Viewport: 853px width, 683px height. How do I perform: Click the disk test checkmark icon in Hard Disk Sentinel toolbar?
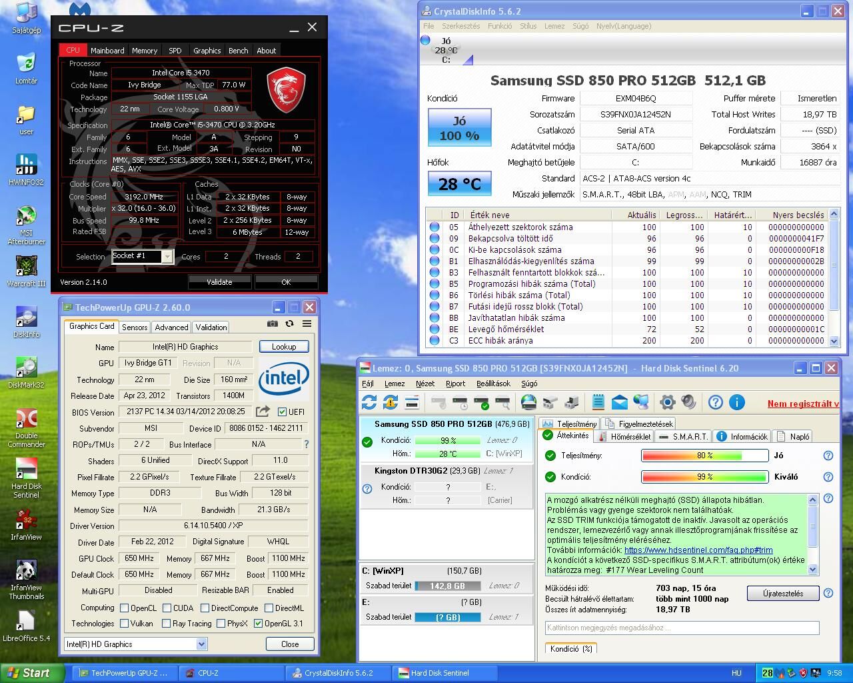pos(481,402)
